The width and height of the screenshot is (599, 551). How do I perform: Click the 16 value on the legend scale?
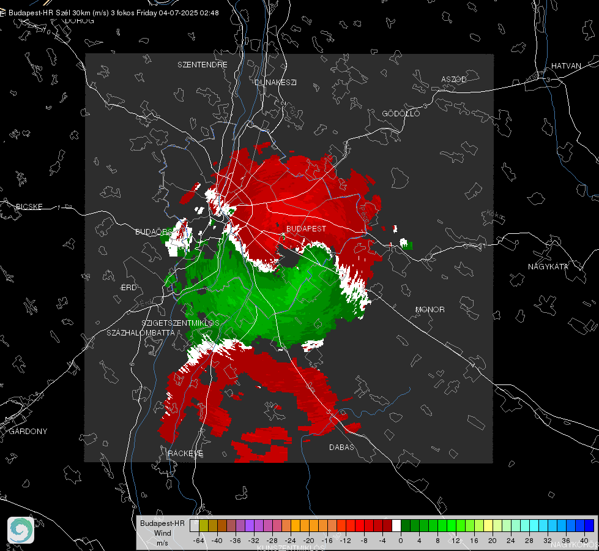pyautogui.click(x=474, y=541)
